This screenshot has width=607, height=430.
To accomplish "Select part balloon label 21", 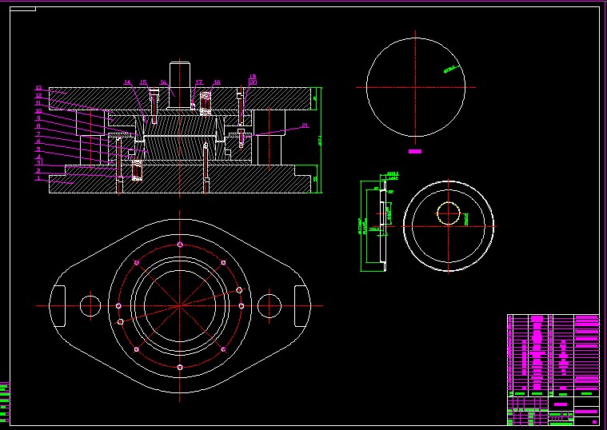I will 305,125.
